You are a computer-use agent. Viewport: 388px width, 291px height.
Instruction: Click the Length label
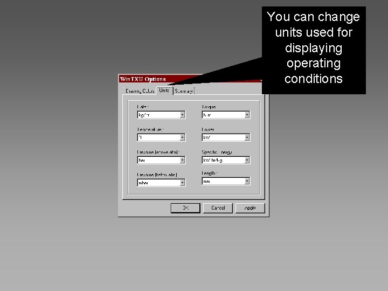click(209, 173)
